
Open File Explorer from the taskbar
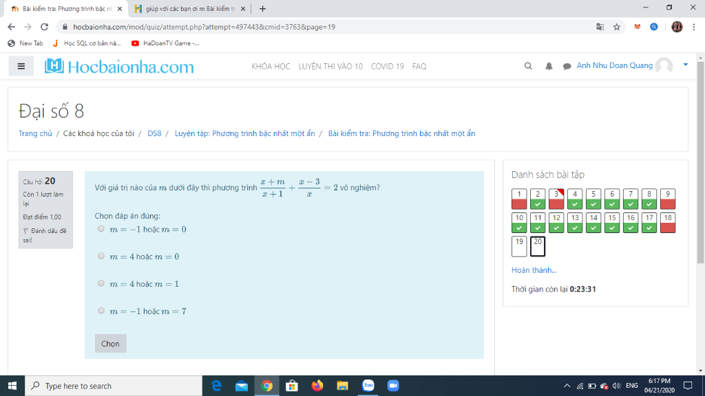click(x=342, y=386)
